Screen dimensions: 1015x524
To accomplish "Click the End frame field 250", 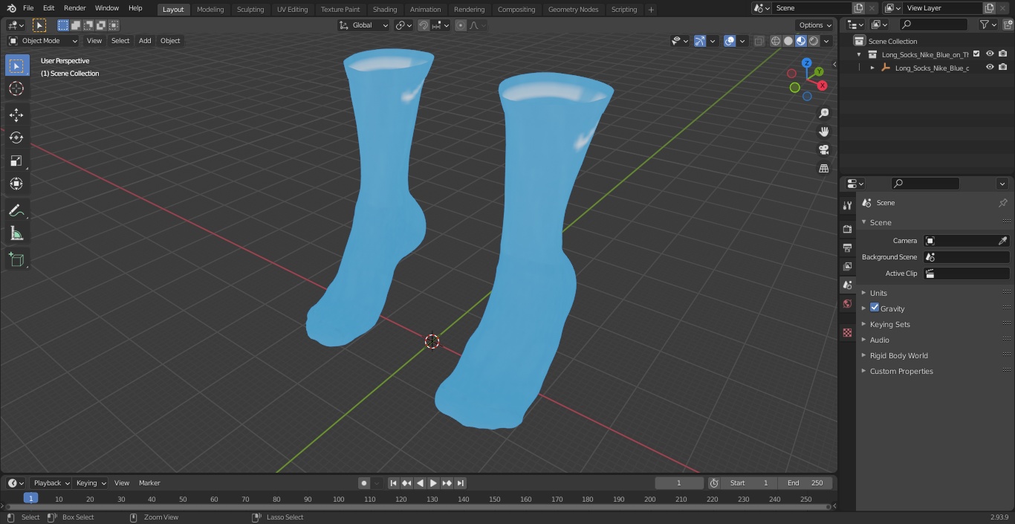I will (x=805, y=483).
